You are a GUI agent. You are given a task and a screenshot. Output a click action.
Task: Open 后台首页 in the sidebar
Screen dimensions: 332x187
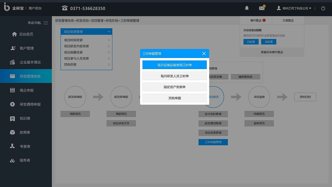26,34
